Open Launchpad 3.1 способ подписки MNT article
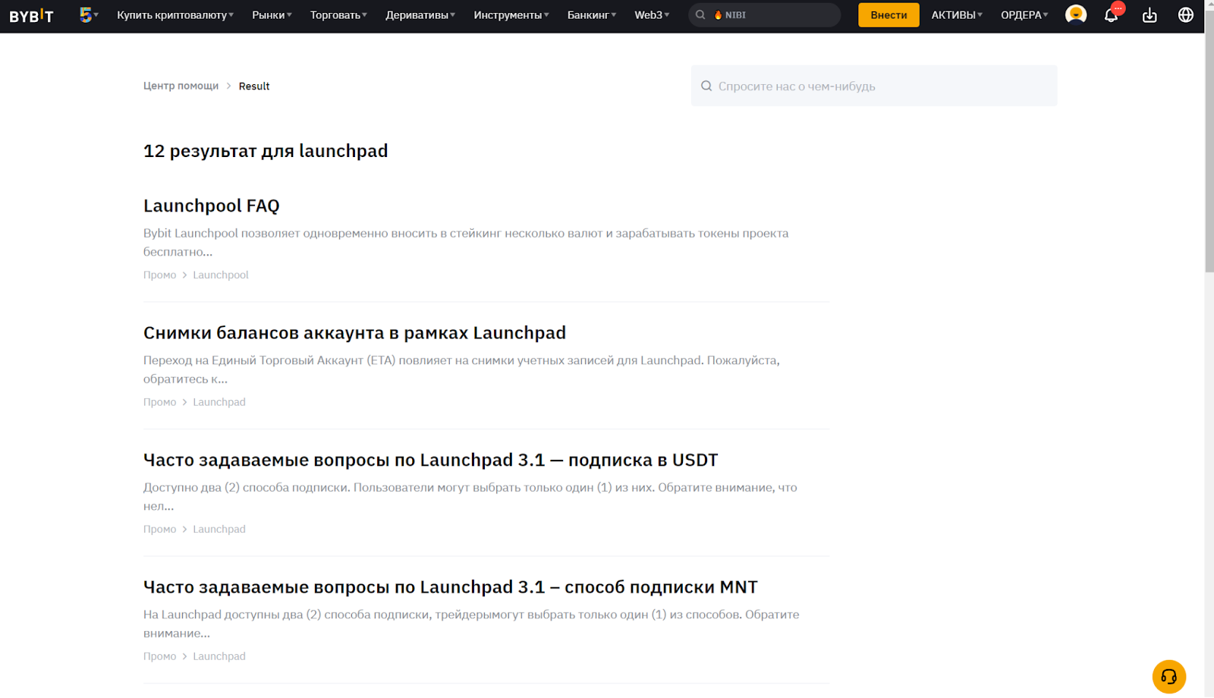This screenshot has height=698, width=1214. tap(450, 586)
